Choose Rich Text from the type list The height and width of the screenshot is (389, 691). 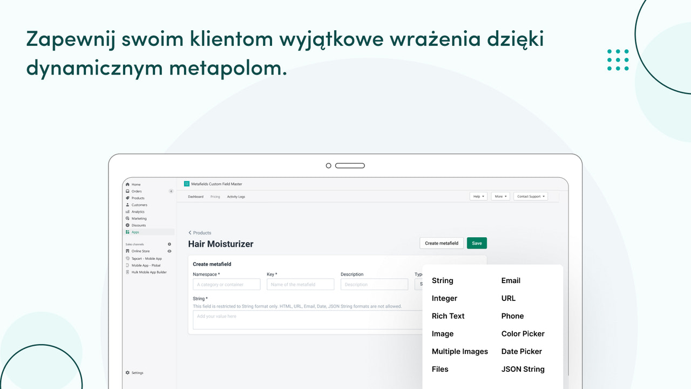(x=448, y=316)
